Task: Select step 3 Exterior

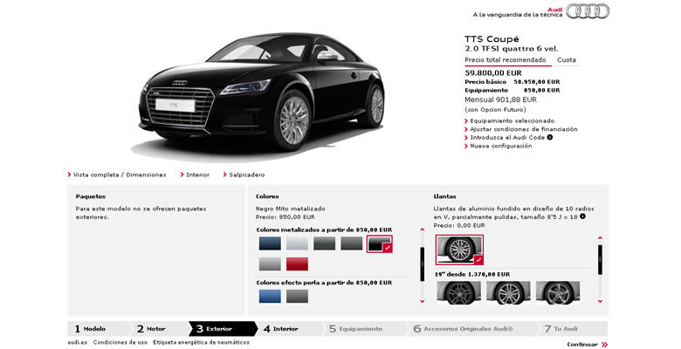Action: pos(223,329)
